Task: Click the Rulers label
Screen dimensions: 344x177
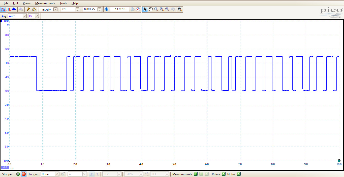Action: [x=216, y=174]
